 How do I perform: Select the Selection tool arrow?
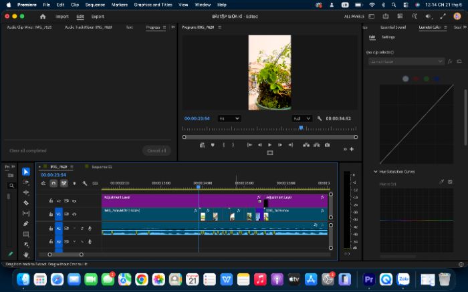(26, 172)
